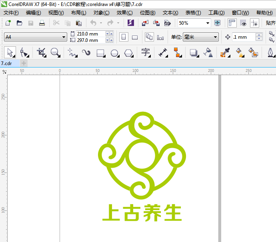
Task: Select the Rectangle tool
Action: tap(100, 52)
